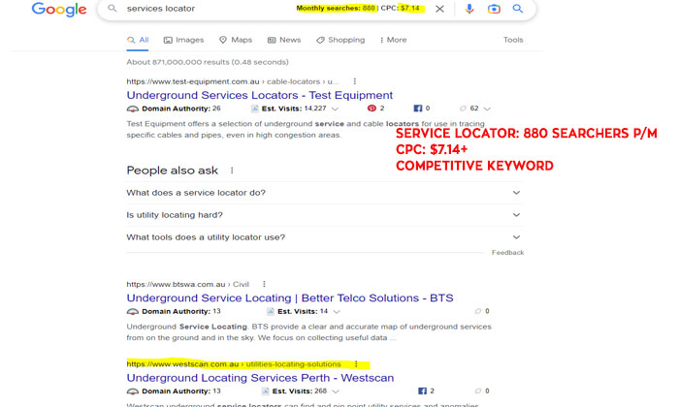
Task: Expand 'Is utility locating hard?' question
Action: tap(324, 215)
